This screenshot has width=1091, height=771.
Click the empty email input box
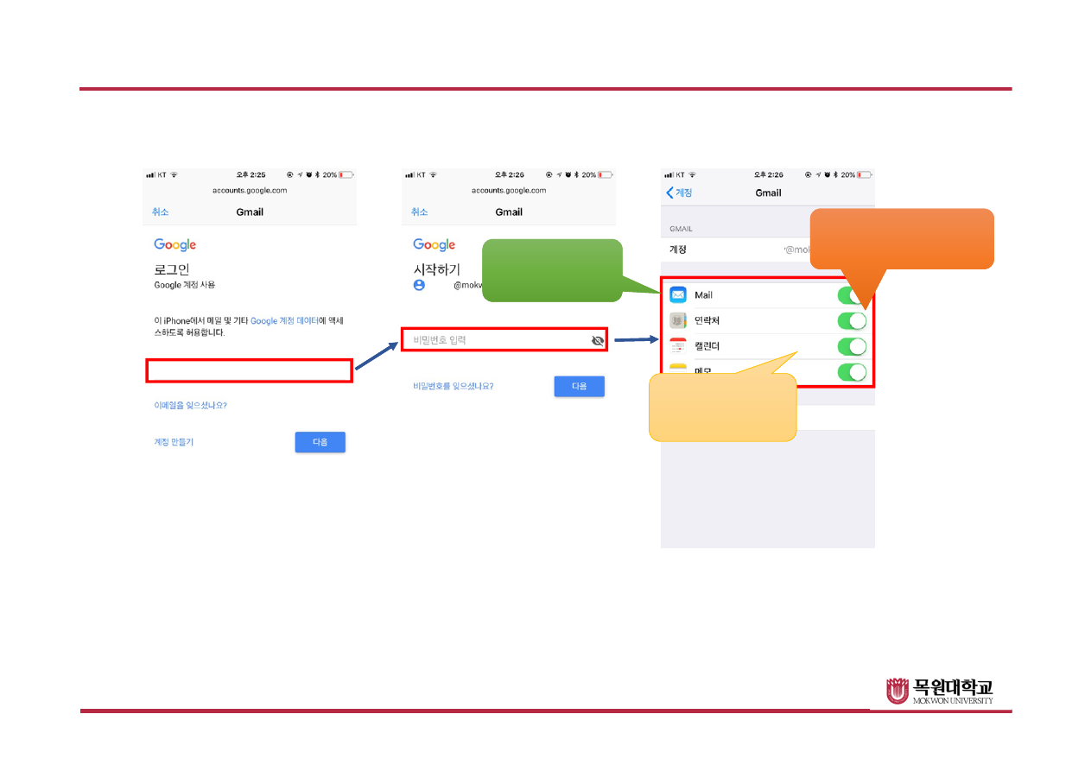pos(249,371)
